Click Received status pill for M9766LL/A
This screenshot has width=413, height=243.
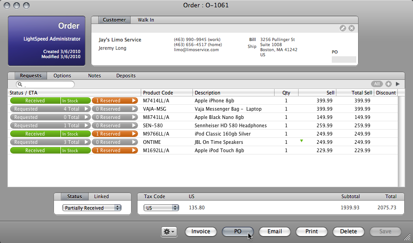[x=35, y=134]
